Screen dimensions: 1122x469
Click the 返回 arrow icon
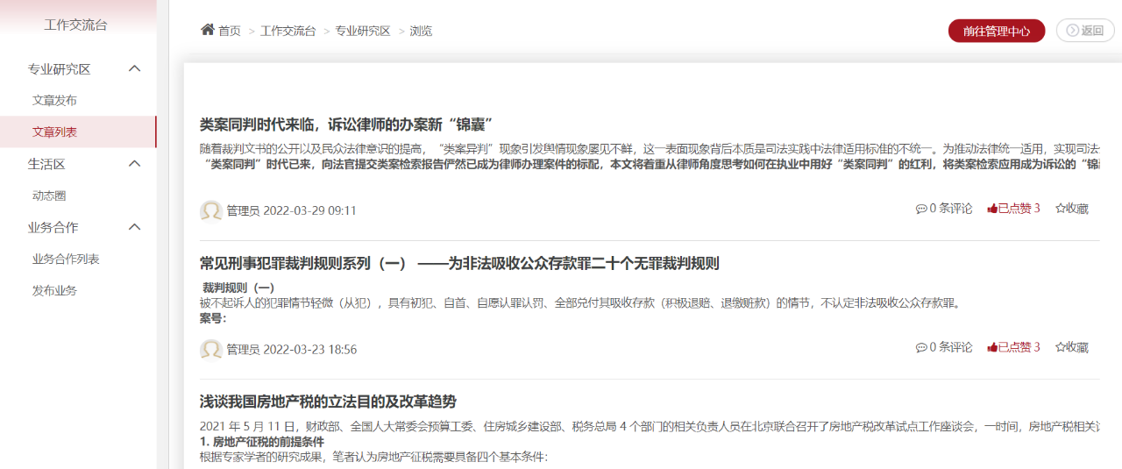pyautogui.click(x=1072, y=31)
